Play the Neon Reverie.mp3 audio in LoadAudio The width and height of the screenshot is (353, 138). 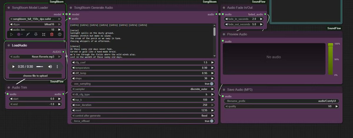(14, 67)
